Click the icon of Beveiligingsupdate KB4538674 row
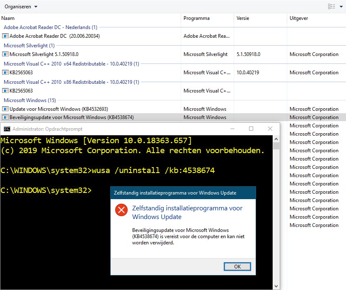Screen dimensions: 346x290 click(5, 117)
